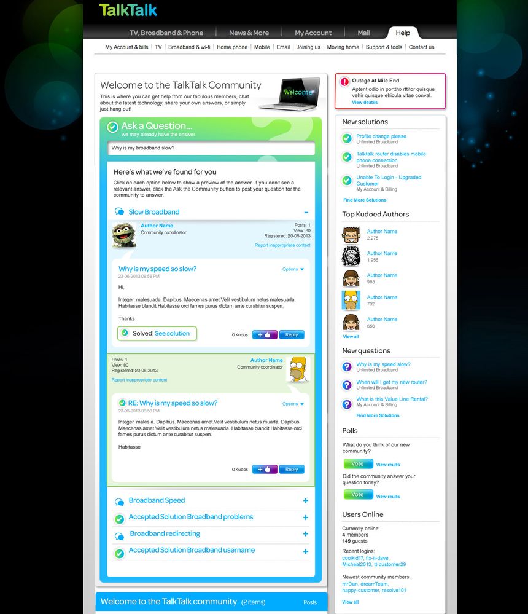Reply to the Why is my speed so slow post
The image size is (528, 614).
click(x=292, y=335)
